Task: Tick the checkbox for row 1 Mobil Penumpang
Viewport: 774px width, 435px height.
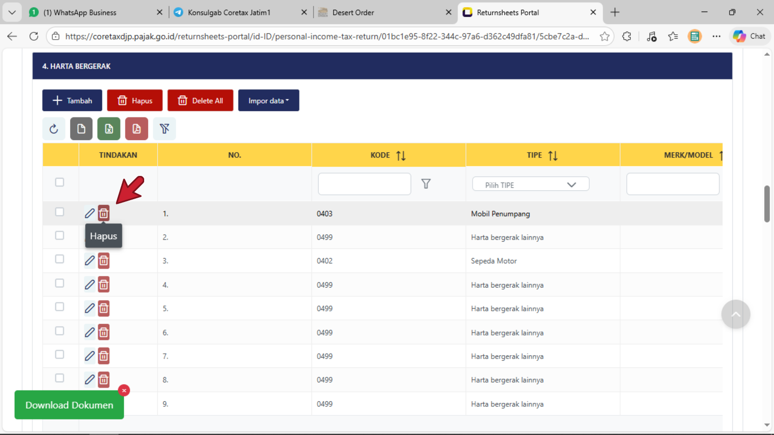Action: point(60,212)
